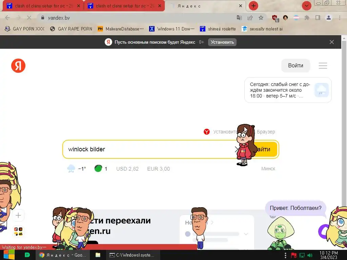This screenshot has width=347, height=260.
Task: Open today's weather forecast card
Action: [288, 90]
